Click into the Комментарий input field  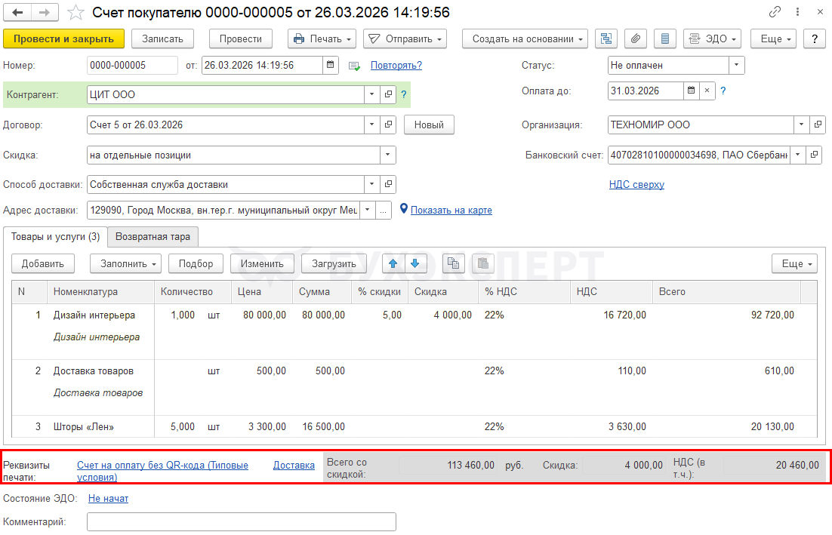pos(242,522)
